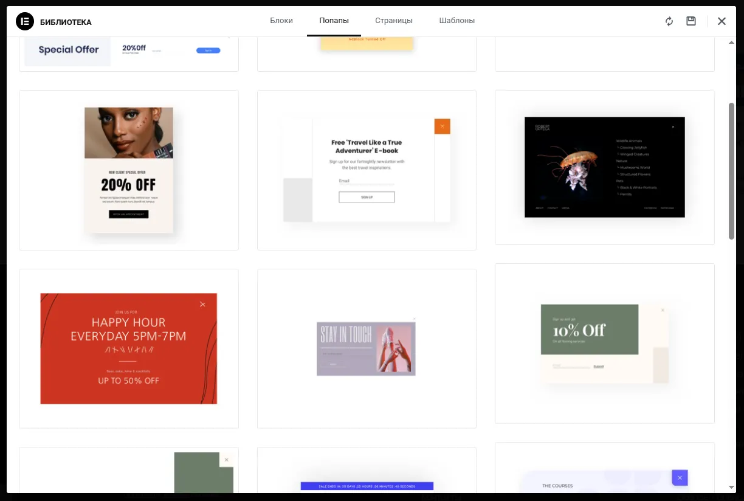Viewport: 744px width, 501px height.
Task: Close the library dialog
Action: [x=722, y=21]
